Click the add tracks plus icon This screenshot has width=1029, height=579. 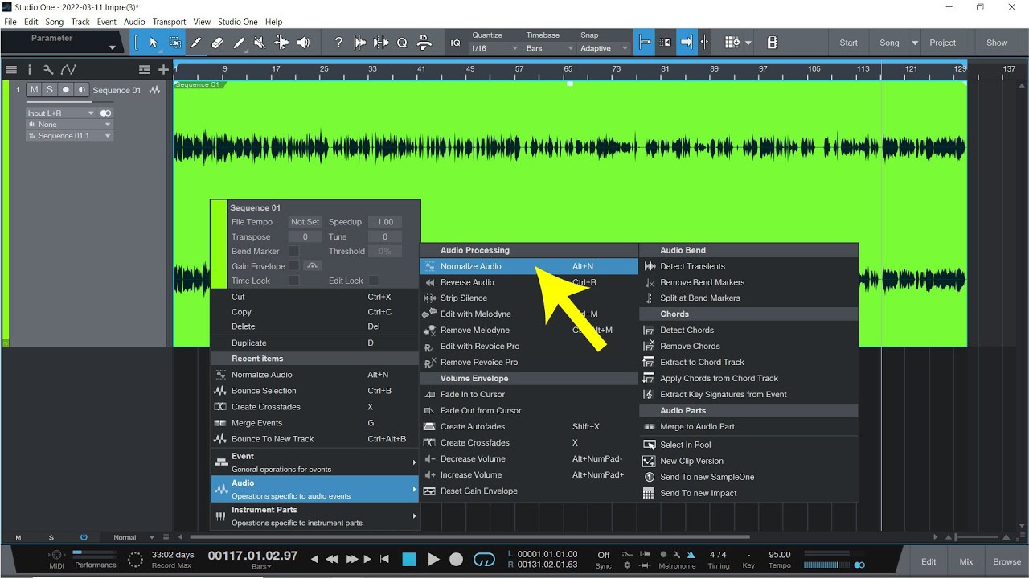(x=164, y=70)
